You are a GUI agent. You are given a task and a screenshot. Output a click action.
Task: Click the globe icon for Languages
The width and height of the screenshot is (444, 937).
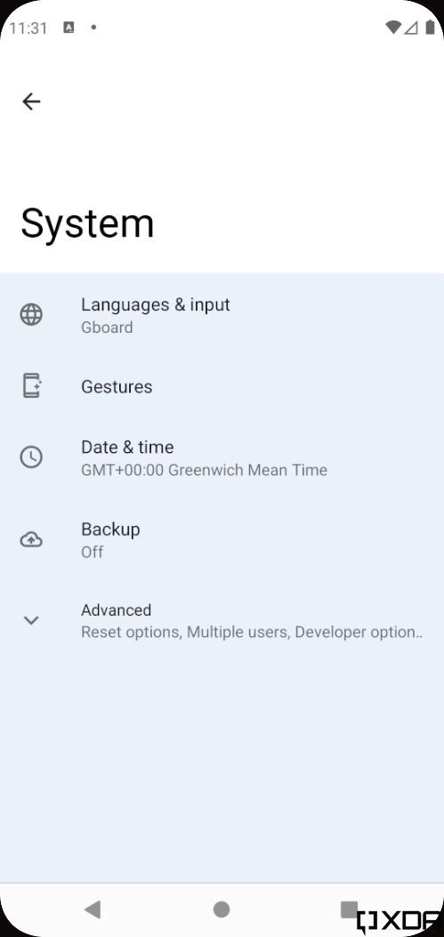coord(31,314)
